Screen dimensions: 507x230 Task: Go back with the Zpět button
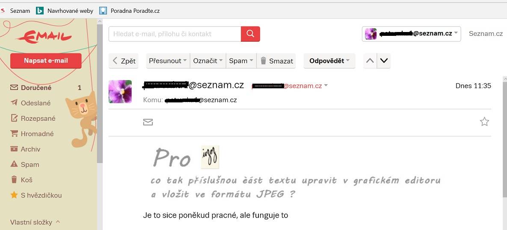pyautogui.click(x=124, y=61)
